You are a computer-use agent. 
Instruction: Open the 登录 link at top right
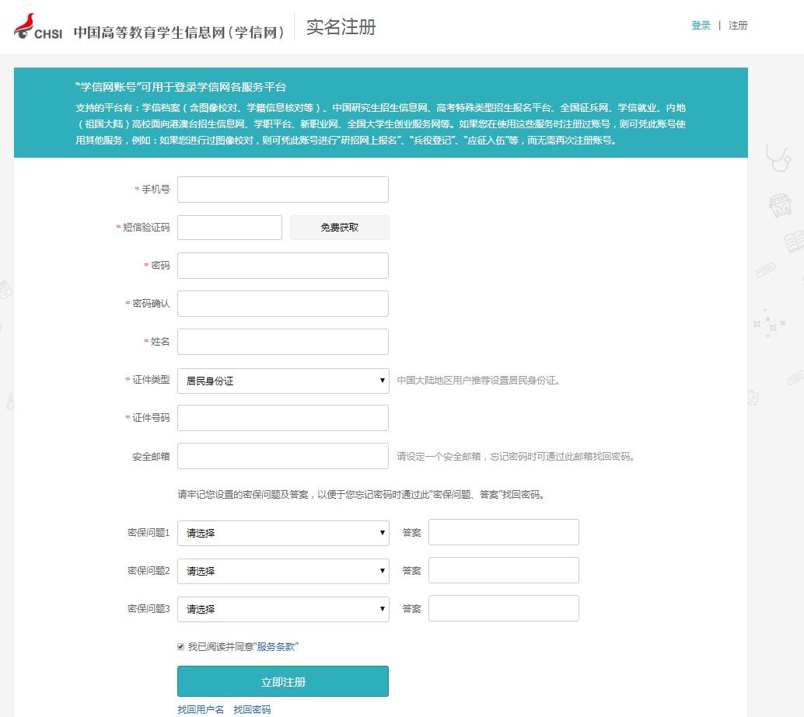click(x=701, y=26)
